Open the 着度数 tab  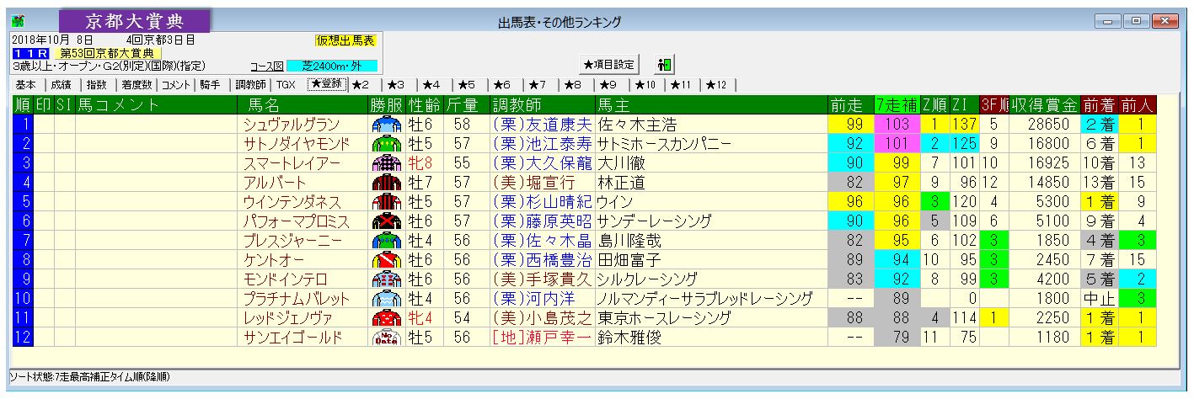136,85
